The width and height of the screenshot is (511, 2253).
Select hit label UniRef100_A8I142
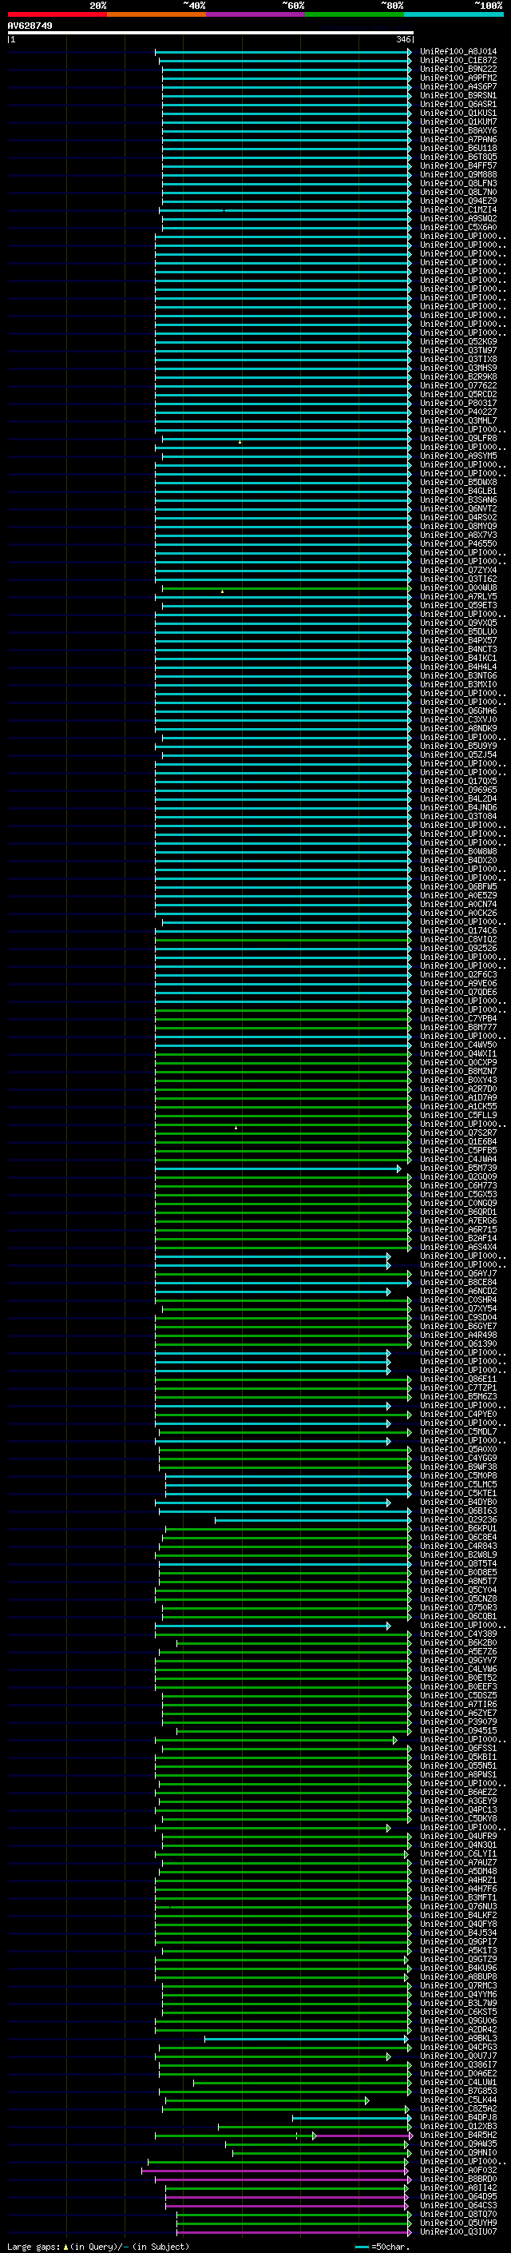tap(458, 2187)
